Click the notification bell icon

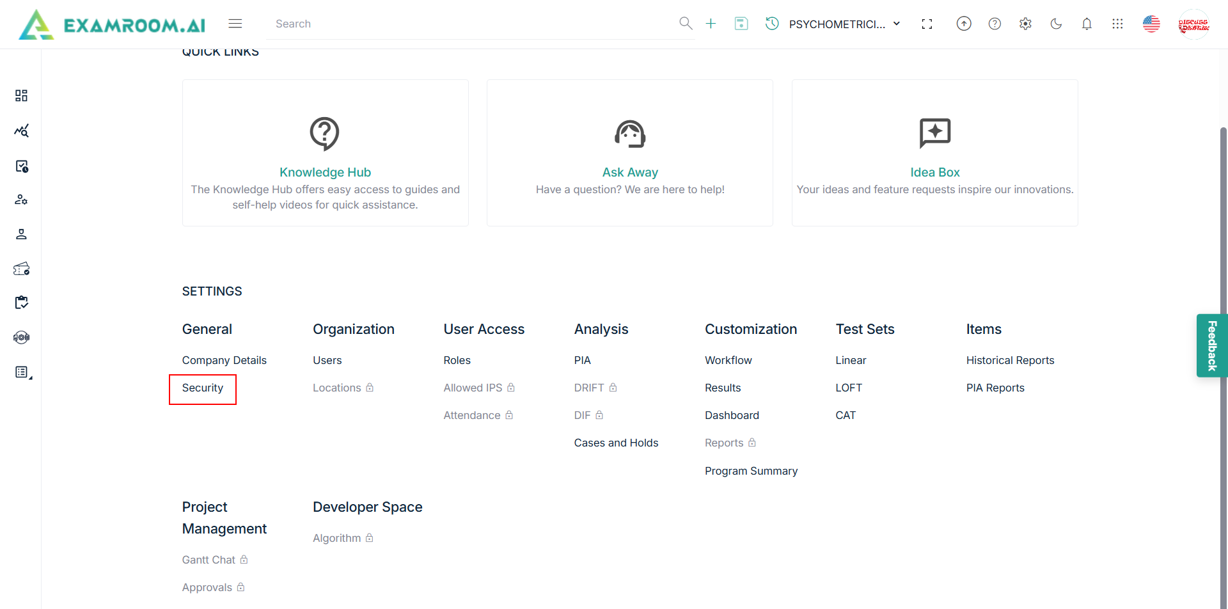click(x=1087, y=24)
